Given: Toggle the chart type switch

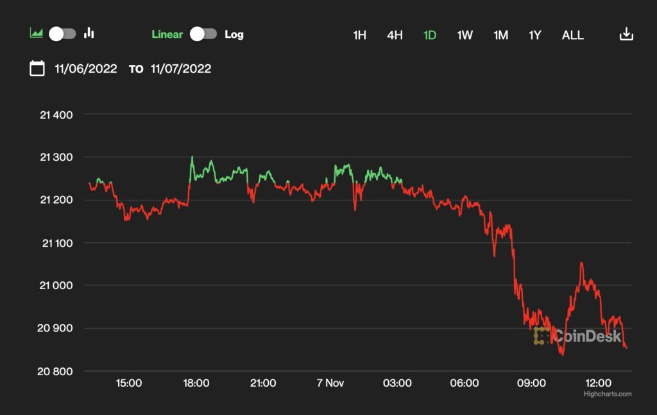Looking at the screenshot, I should click(x=63, y=34).
